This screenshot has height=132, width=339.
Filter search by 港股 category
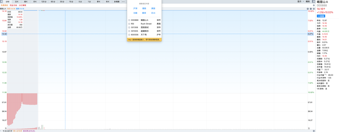click(144, 8)
